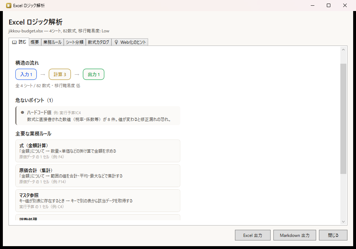Click text 原価データ の 1 セル（例: F4）
Screen dimensions: 356x249
[42, 157]
